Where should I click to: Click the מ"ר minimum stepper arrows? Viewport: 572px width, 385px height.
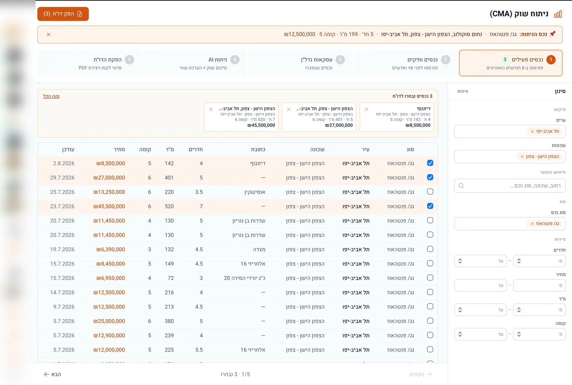tap(519, 310)
